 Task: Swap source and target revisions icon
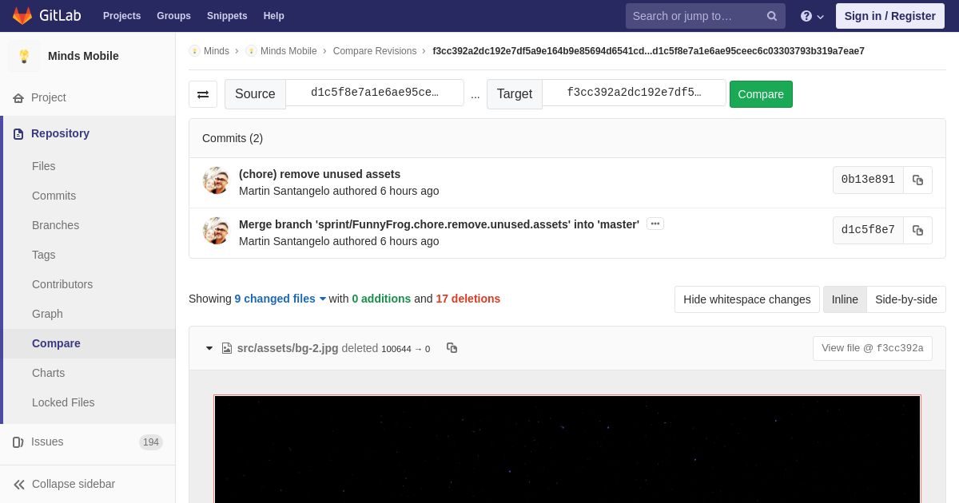tap(203, 94)
